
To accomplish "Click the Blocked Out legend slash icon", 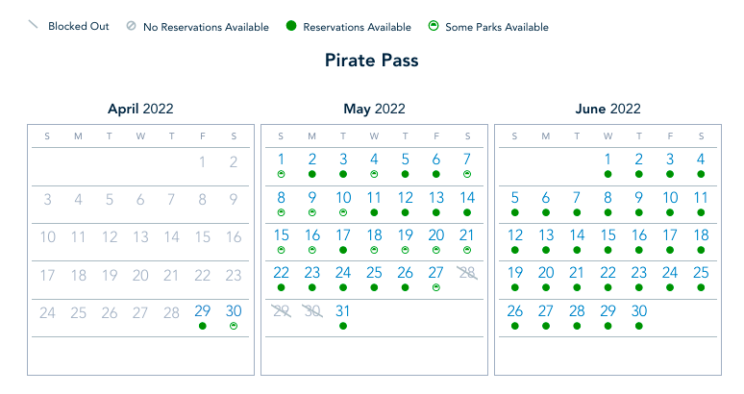I will click(x=33, y=26).
